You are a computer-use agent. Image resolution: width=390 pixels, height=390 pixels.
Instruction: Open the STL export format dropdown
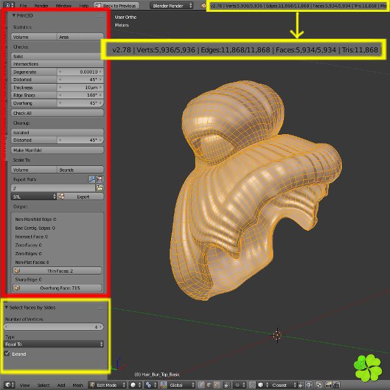click(34, 197)
